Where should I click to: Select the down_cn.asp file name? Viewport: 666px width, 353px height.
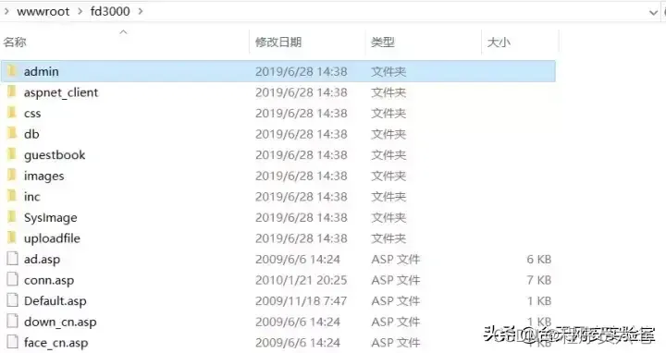(x=60, y=322)
